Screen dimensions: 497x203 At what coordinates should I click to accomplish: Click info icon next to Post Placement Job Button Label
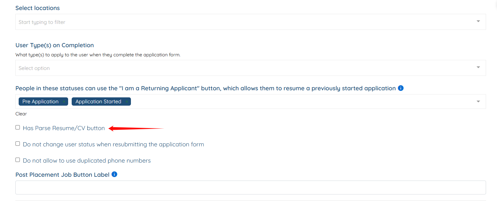tap(114, 174)
